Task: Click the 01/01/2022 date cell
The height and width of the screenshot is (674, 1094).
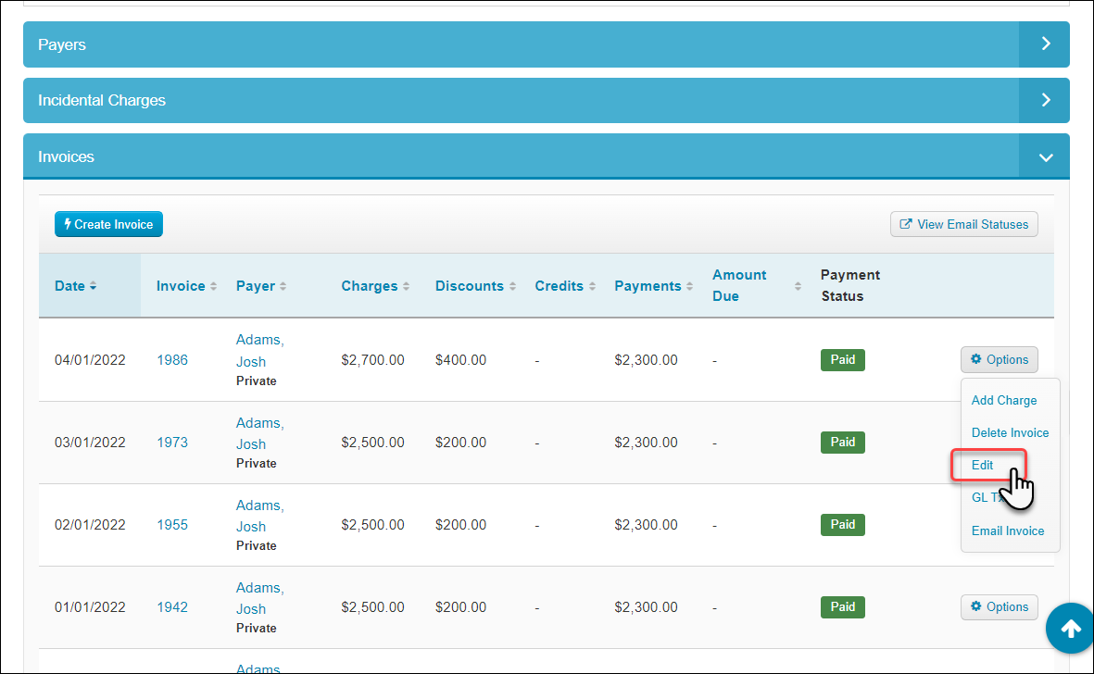Action: pos(90,607)
